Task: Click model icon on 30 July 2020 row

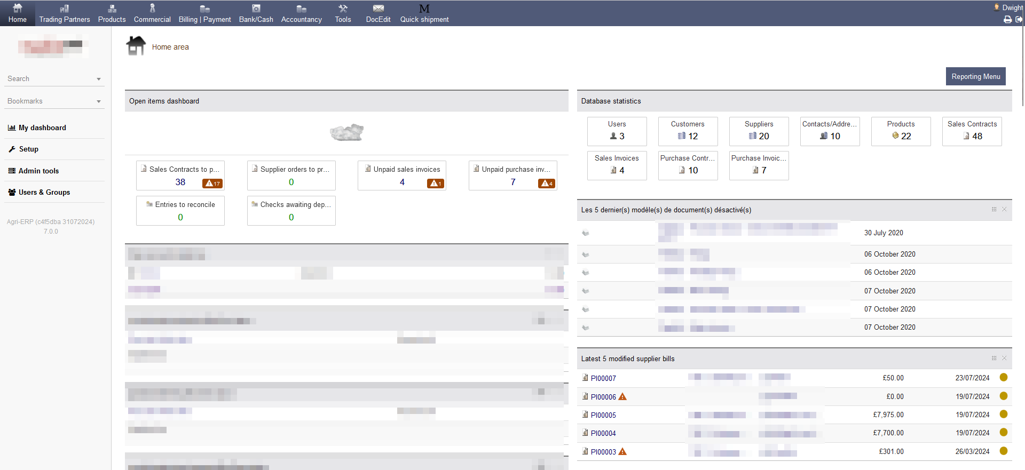Action: [x=586, y=233]
